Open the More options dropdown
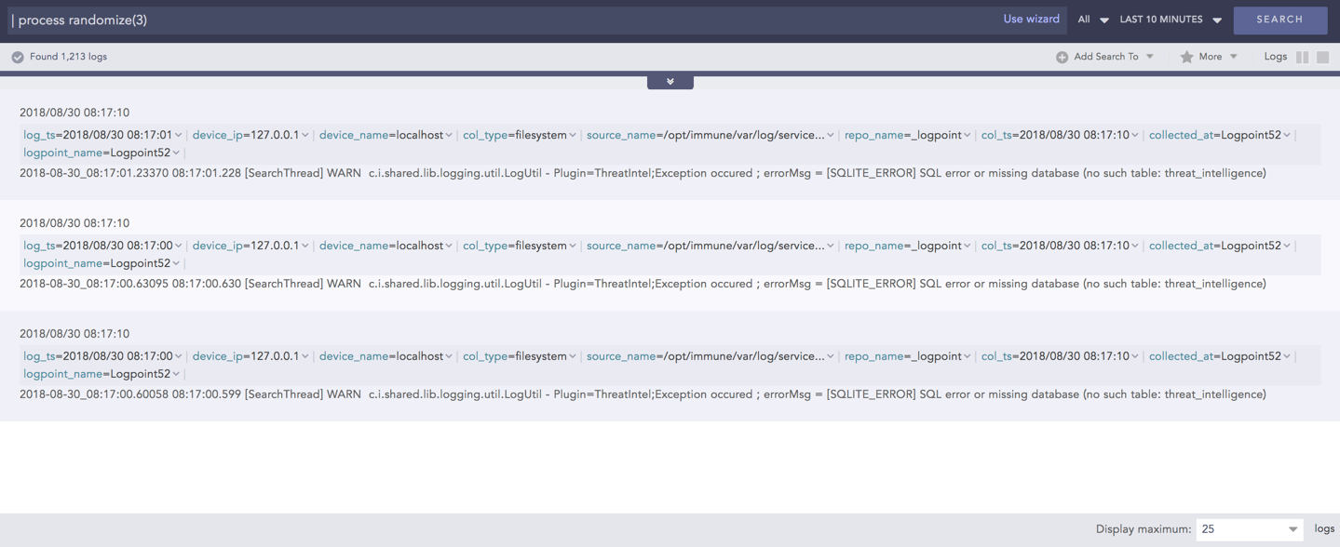 click(x=1209, y=56)
